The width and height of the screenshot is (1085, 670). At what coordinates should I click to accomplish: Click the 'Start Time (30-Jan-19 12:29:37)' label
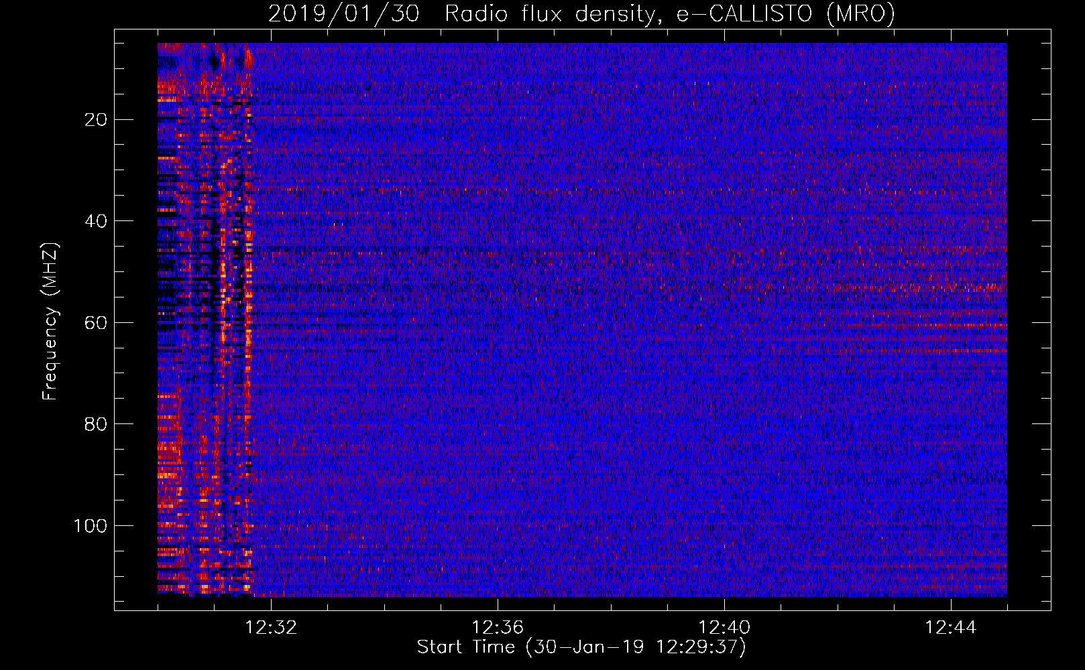(x=581, y=647)
